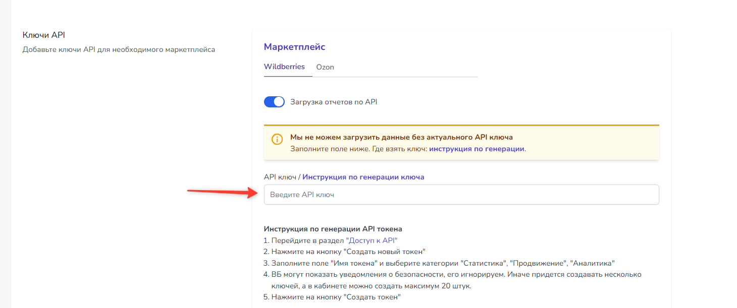Click step 5 "Создать токен" instruction

(336, 297)
